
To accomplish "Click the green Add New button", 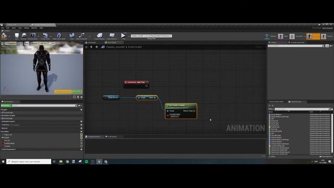I will click(6, 105).
